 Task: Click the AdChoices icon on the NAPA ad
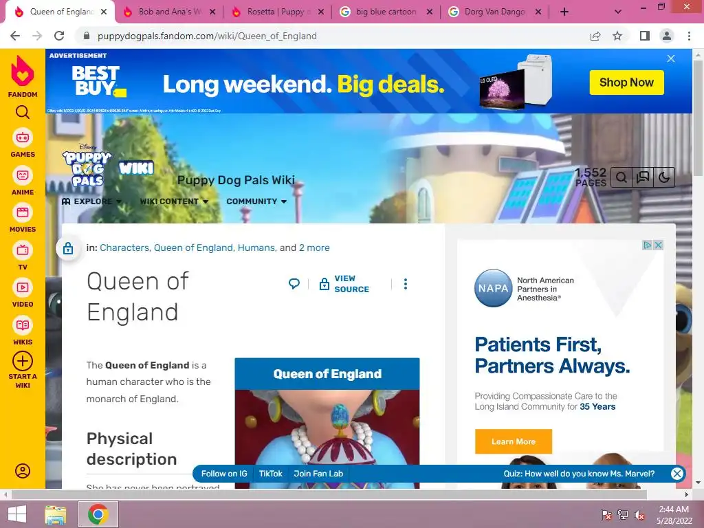tap(648, 245)
